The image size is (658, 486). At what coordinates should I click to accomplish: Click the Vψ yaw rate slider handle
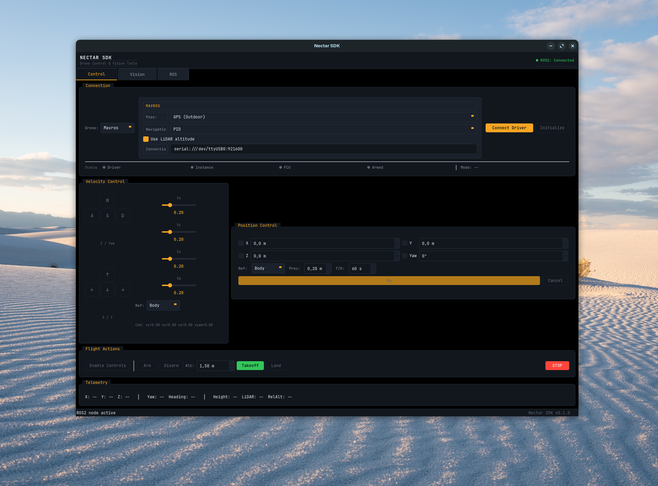(170, 285)
